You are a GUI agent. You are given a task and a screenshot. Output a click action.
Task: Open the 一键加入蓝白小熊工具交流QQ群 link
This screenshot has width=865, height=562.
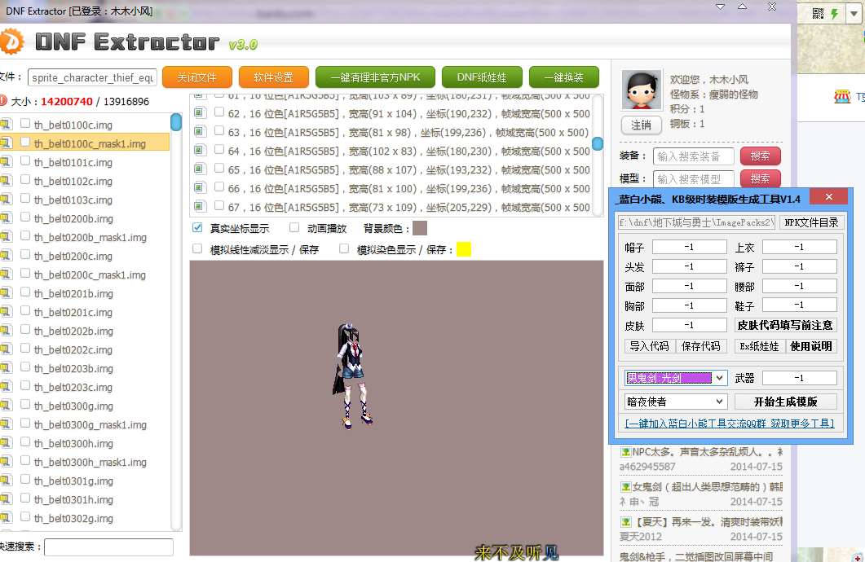(x=730, y=424)
